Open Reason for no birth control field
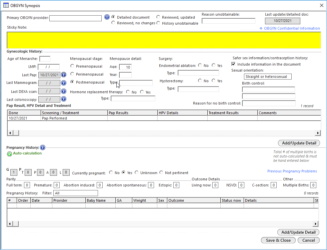Image resolution: width=327 pixels, height=250 pixels. pos(269,103)
